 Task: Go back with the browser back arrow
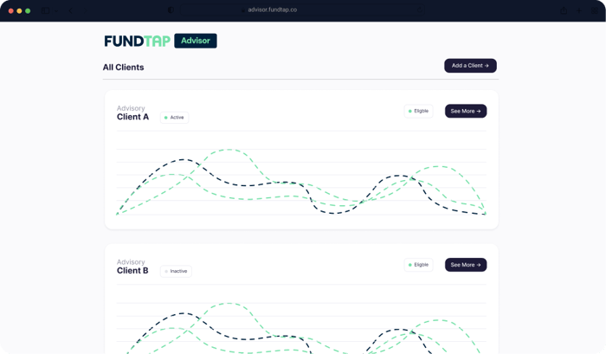point(70,10)
